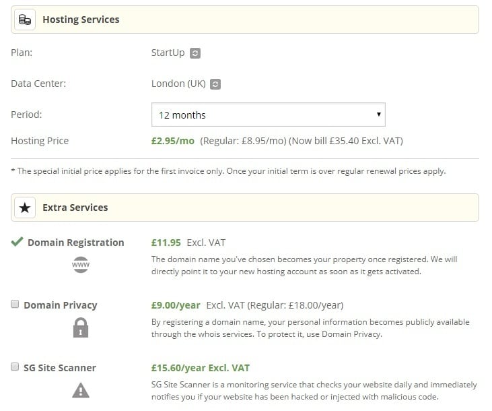The width and height of the screenshot is (492, 411).
Task: Click the £2.95/mo hosting price
Action: pyautogui.click(x=173, y=141)
